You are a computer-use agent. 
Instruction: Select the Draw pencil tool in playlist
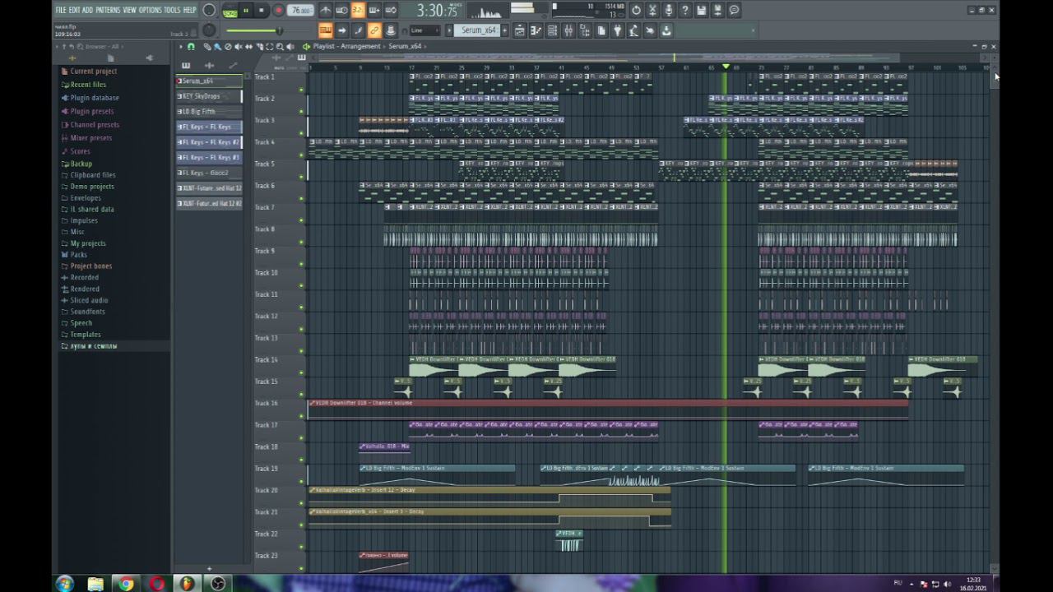tap(207, 46)
